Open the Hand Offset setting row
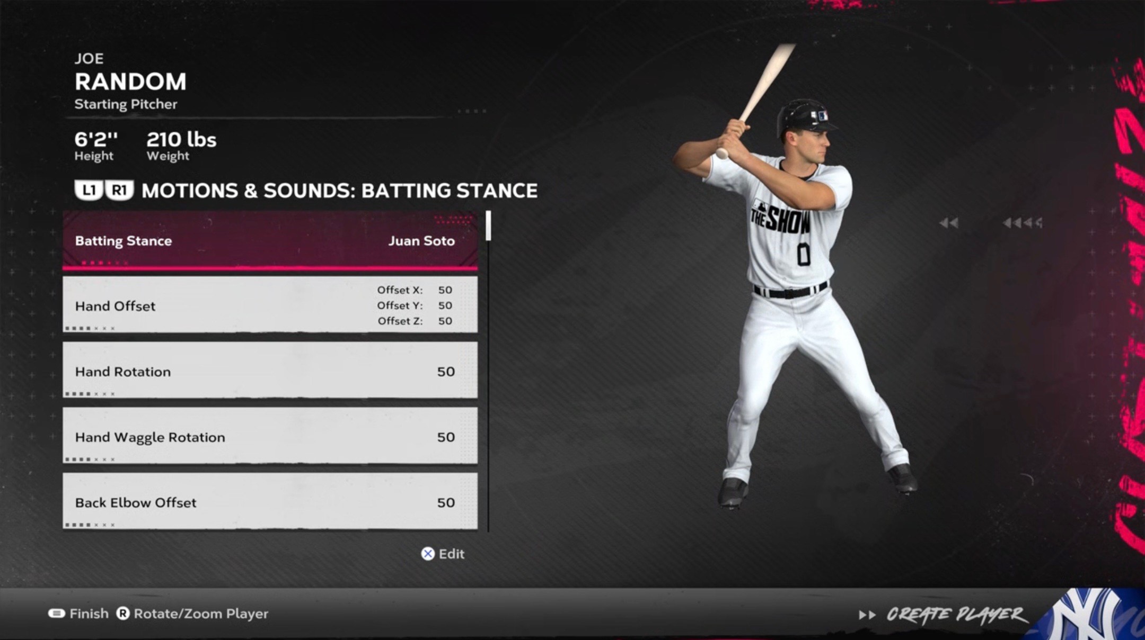Viewport: 1145px width, 640px height. pos(270,305)
